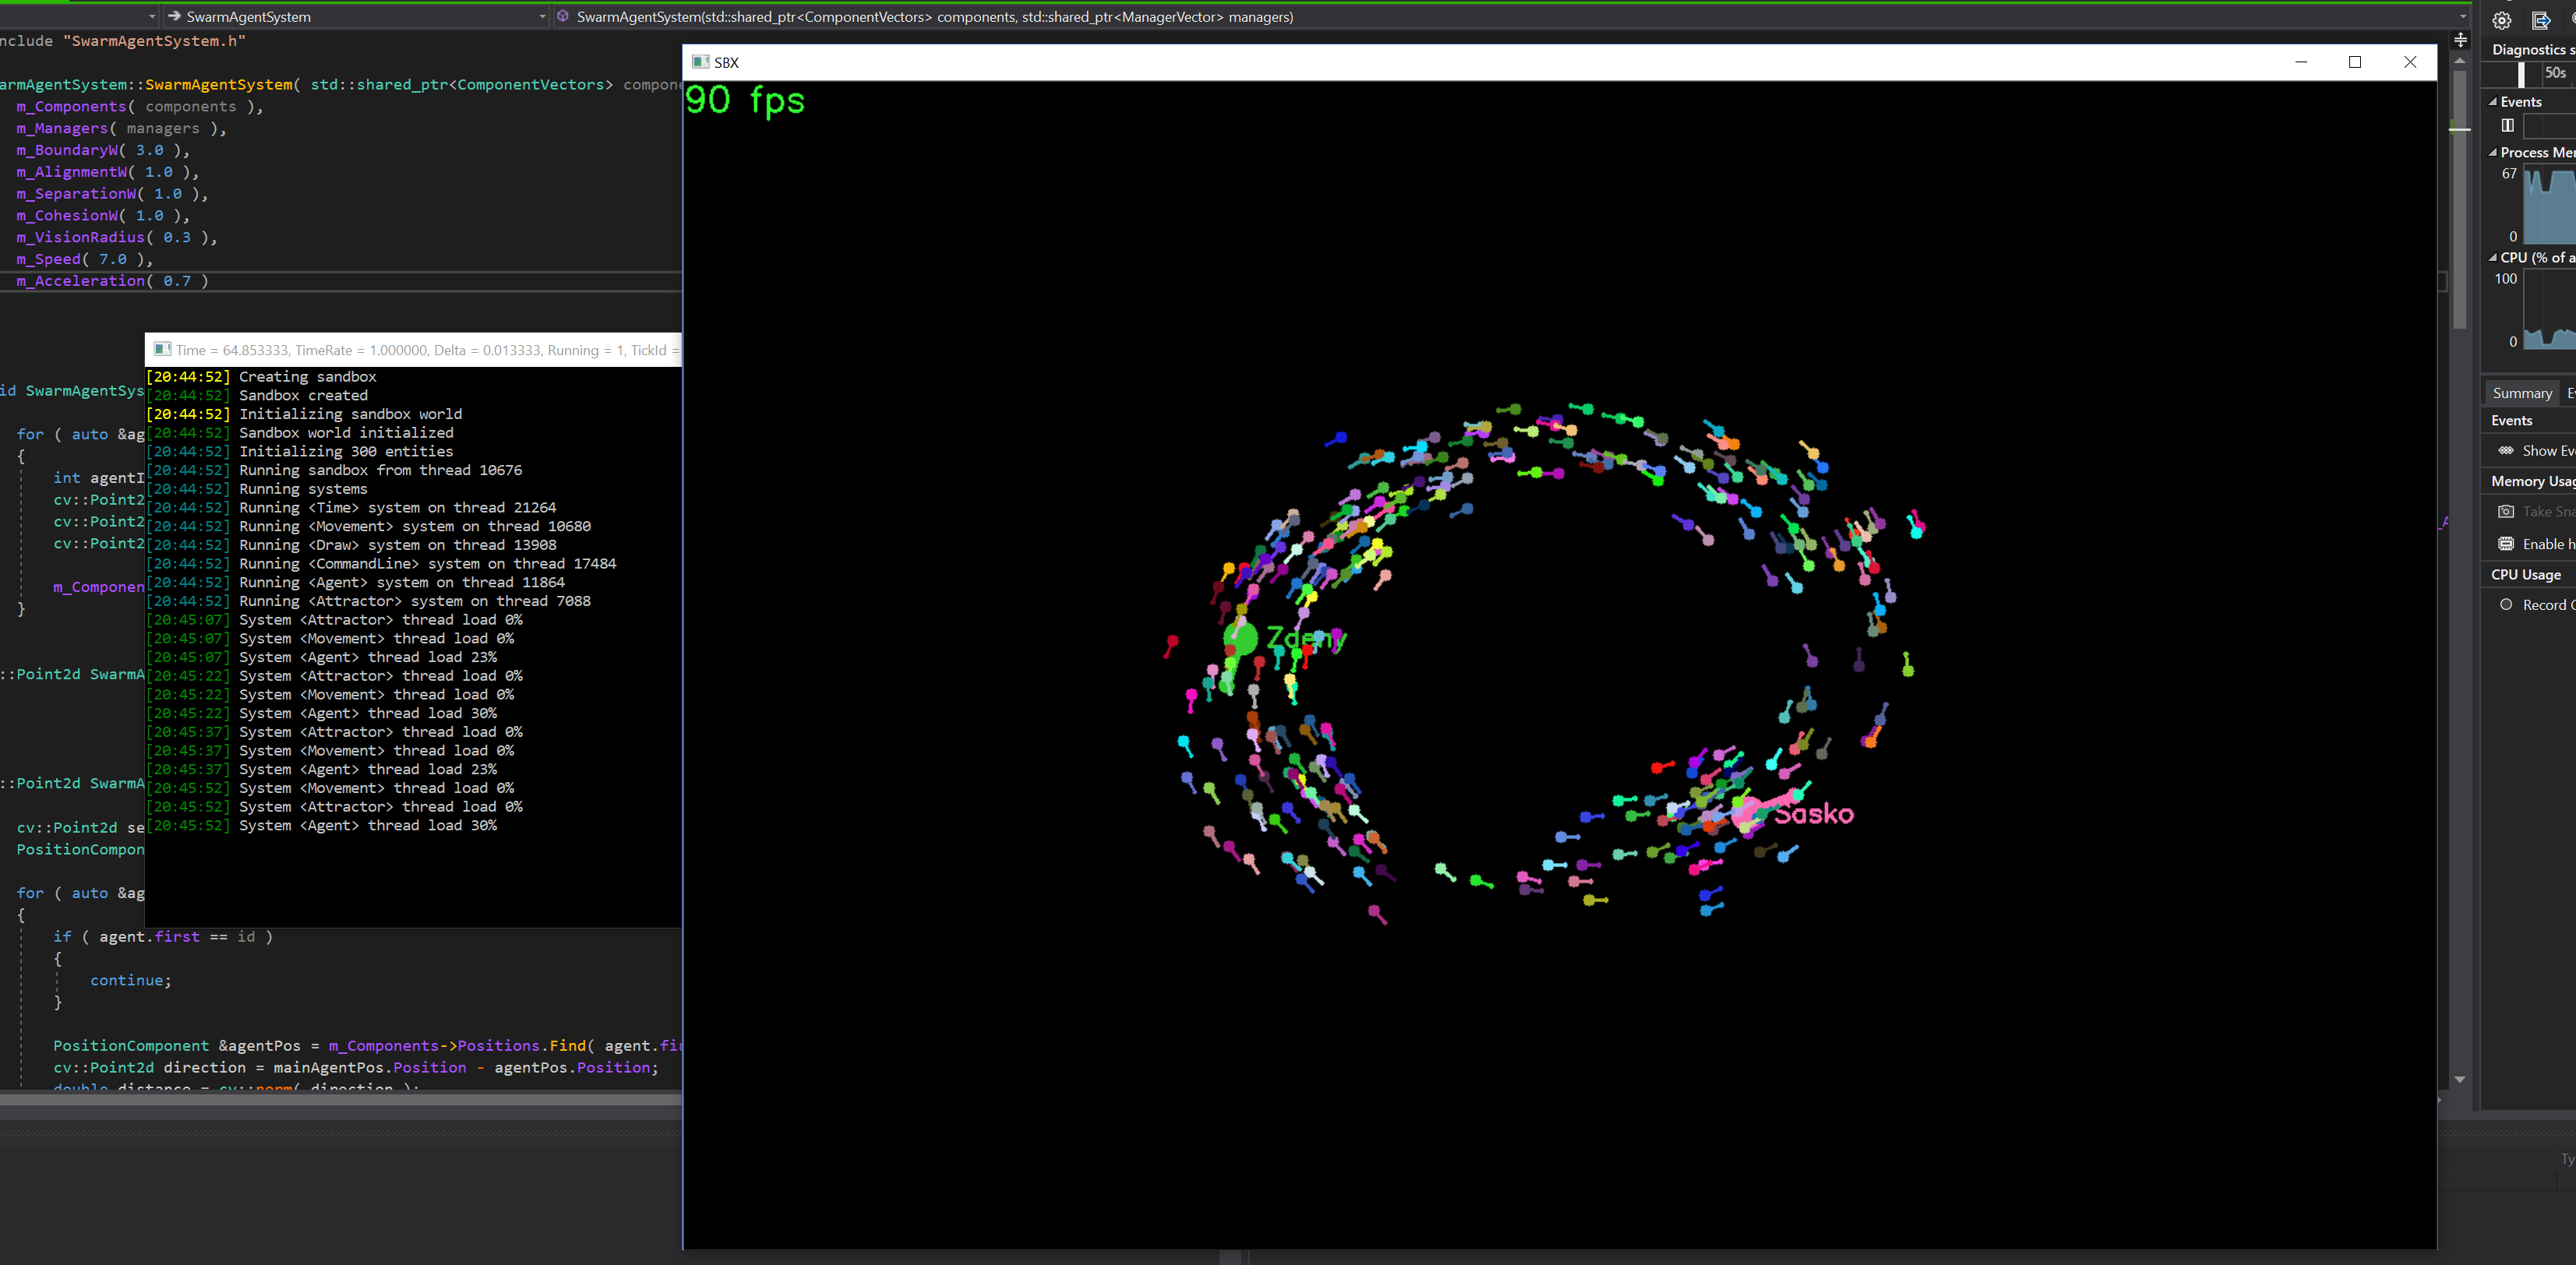Click the diagnostics timeline selection handle
2576x1265 pixels.
pyautogui.click(x=2521, y=75)
